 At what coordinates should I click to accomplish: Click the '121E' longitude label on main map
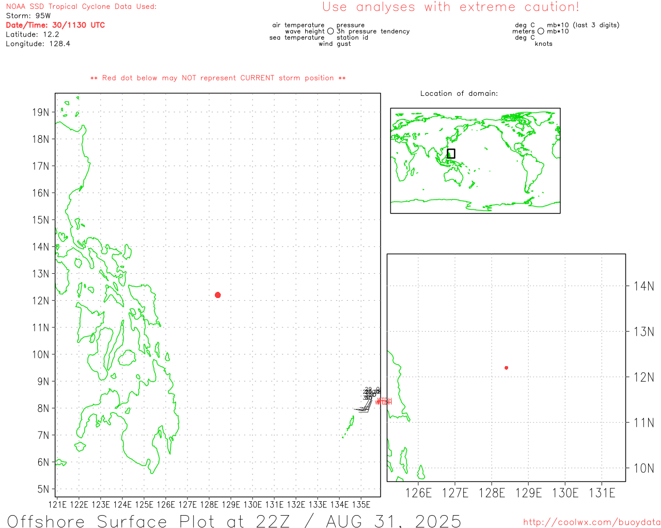pyautogui.click(x=57, y=504)
